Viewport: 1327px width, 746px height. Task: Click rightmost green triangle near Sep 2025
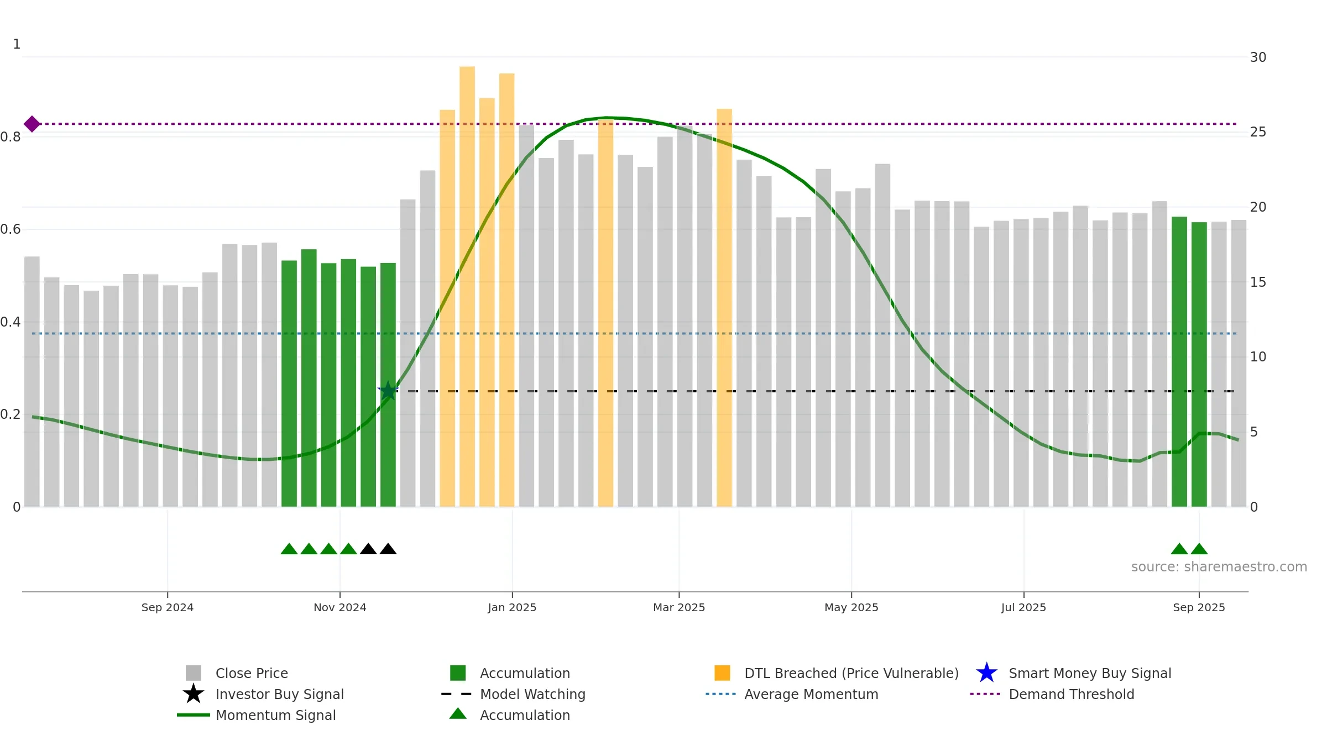point(1199,549)
